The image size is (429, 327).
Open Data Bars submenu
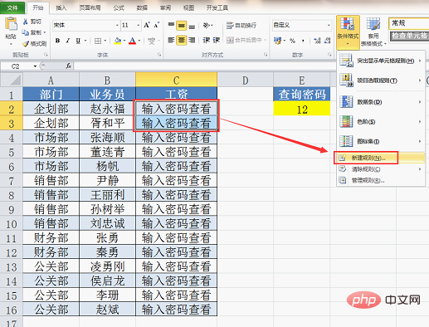click(x=381, y=102)
